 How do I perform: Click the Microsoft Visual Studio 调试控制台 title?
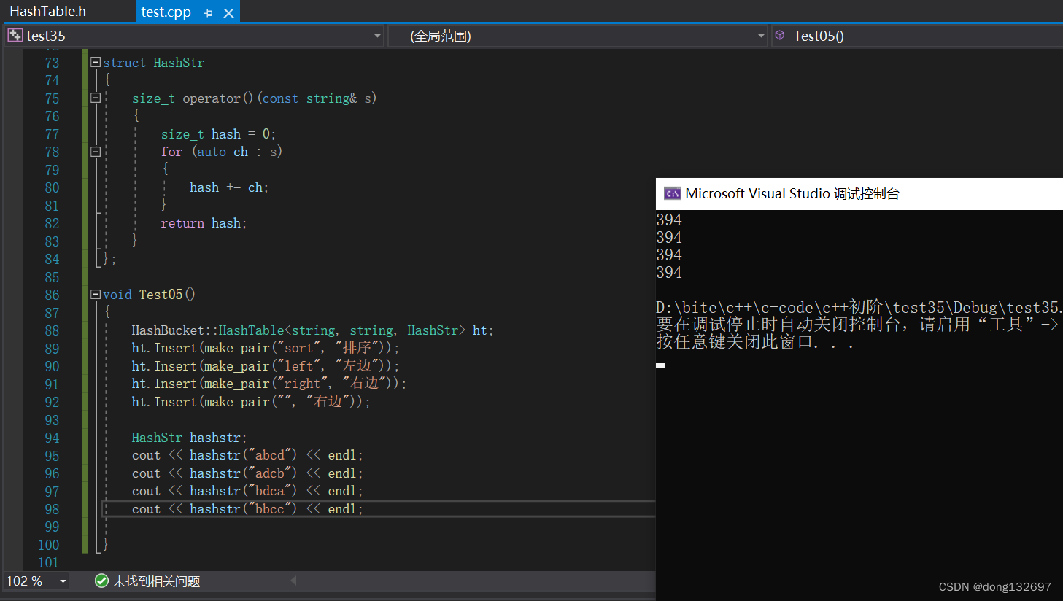pyautogui.click(x=792, y=193)
